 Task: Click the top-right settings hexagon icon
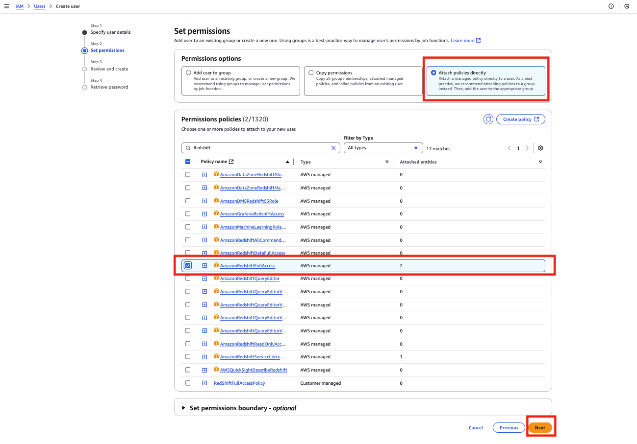click(x=627, y=6)
